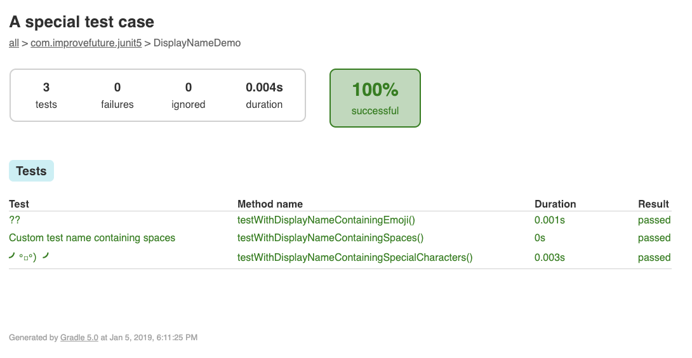This screenshot has height=358, width=692.
Task: Click the 'Test' column header
Action: click(x=19, y=204)
